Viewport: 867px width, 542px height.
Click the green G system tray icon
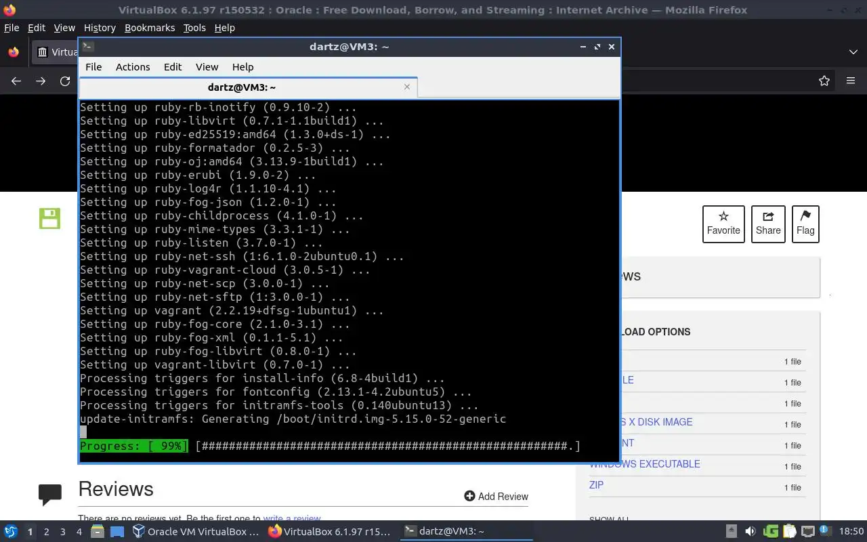(770, 532)
